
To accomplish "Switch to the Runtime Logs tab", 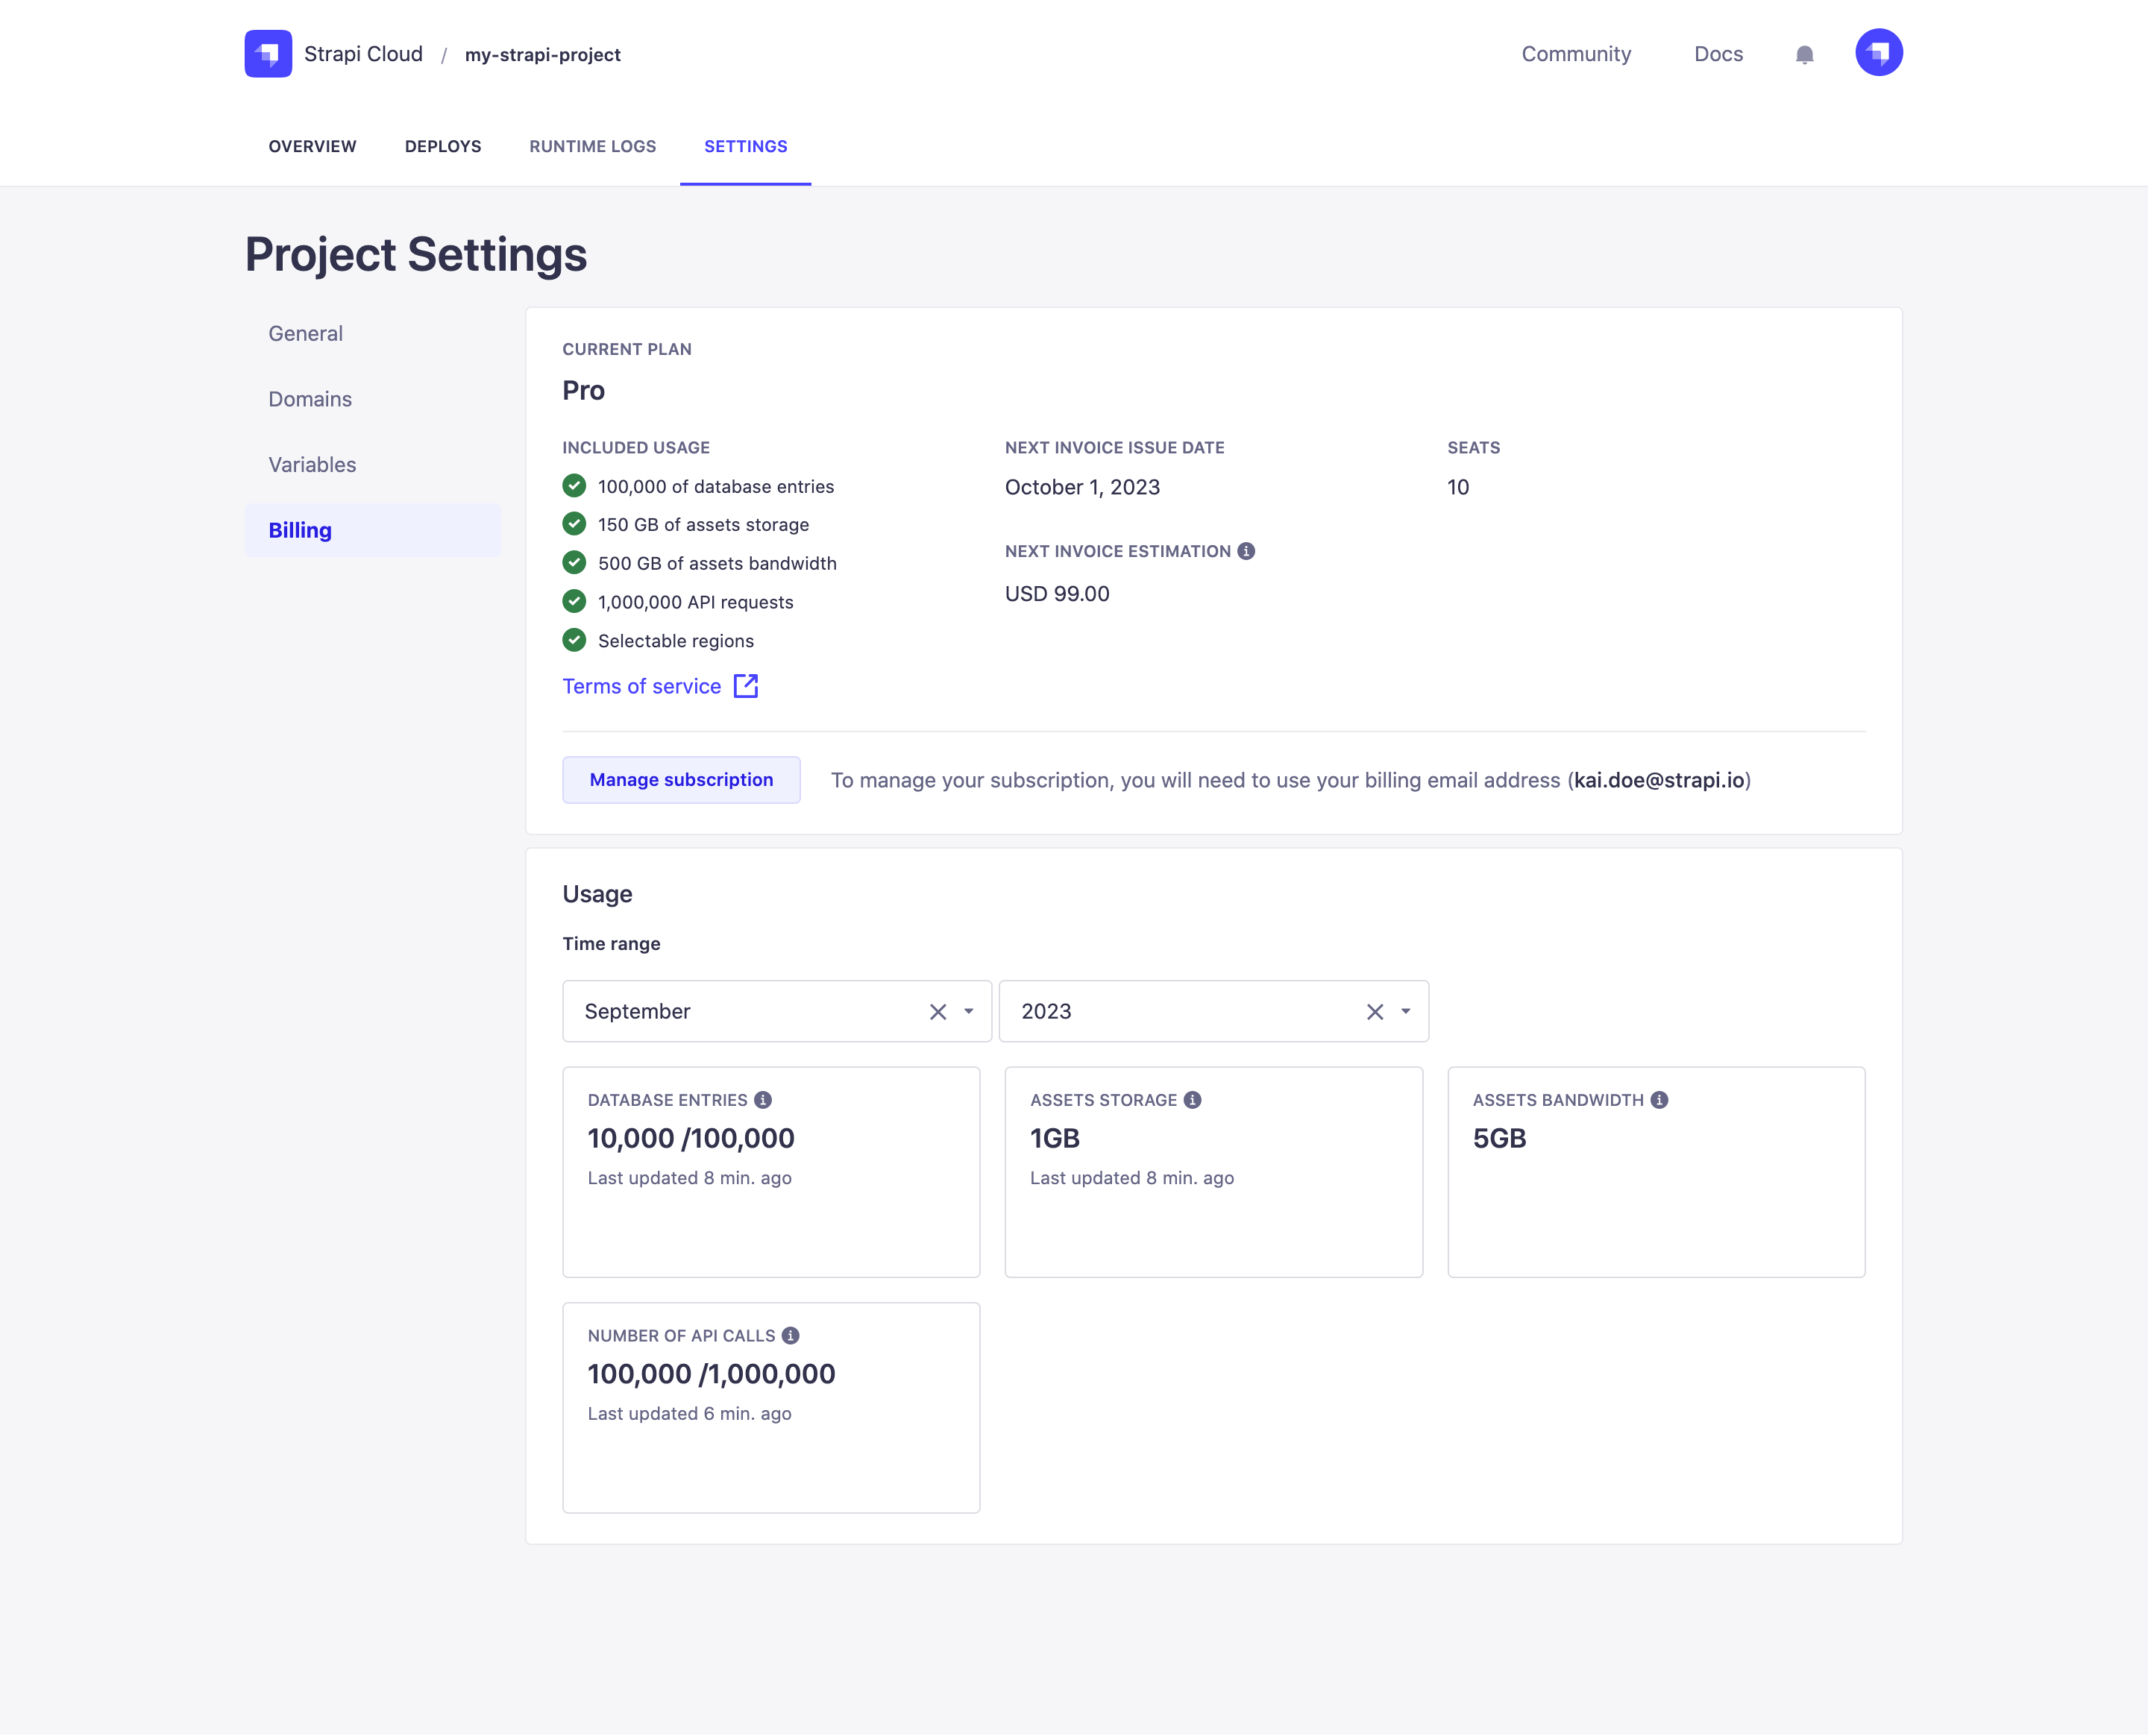I will coord(592,145).
